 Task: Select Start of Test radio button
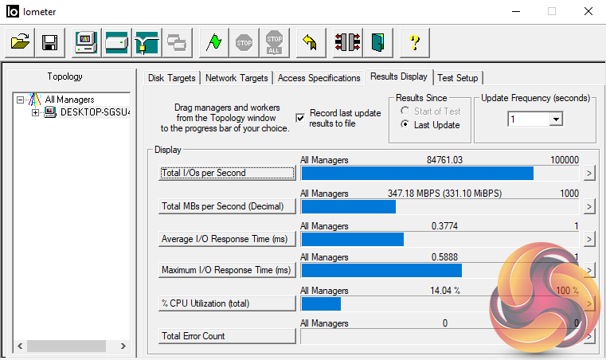405,111
